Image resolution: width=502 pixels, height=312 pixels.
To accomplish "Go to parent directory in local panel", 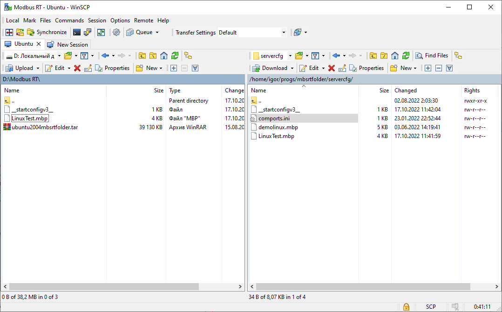I will (x=142, y=56).
